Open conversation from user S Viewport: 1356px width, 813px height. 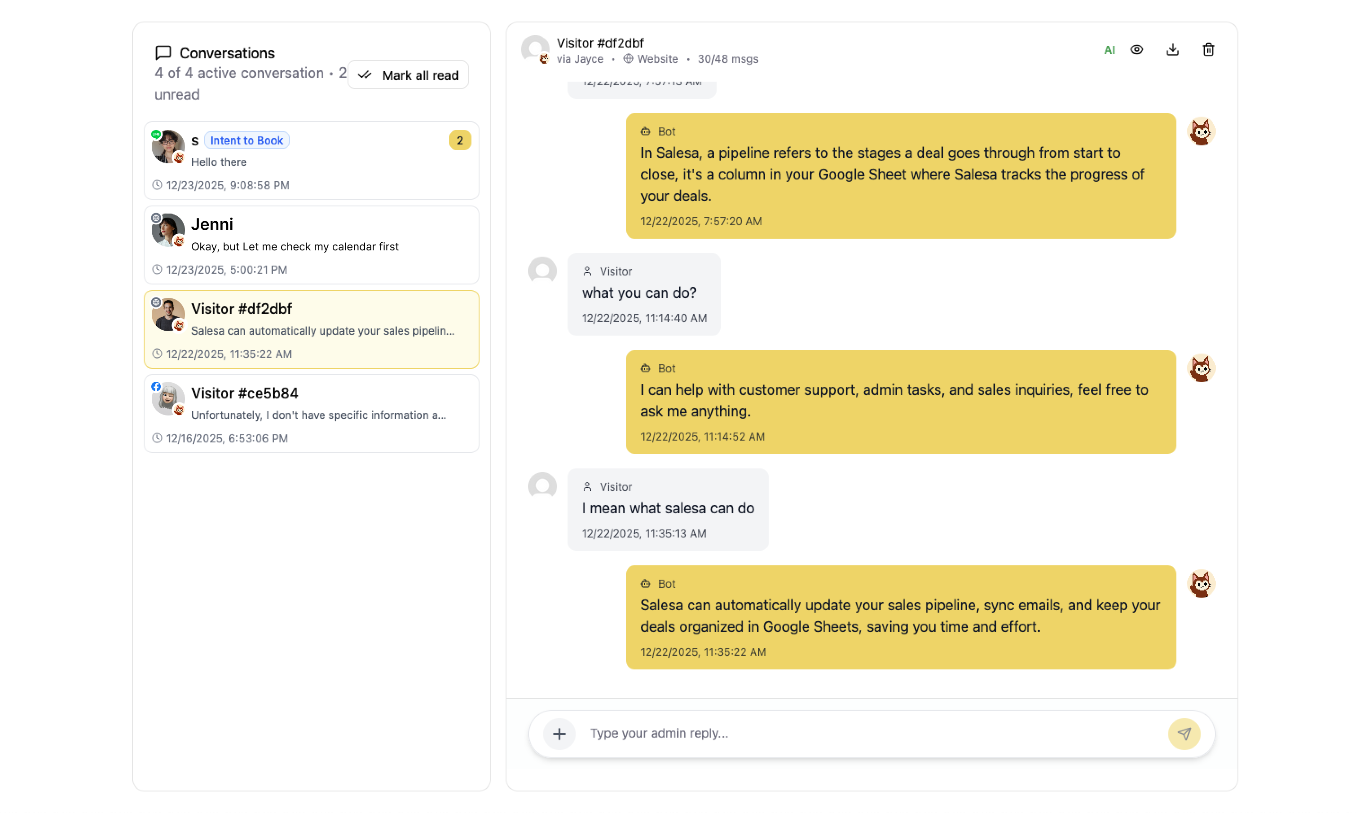(311, 161)
